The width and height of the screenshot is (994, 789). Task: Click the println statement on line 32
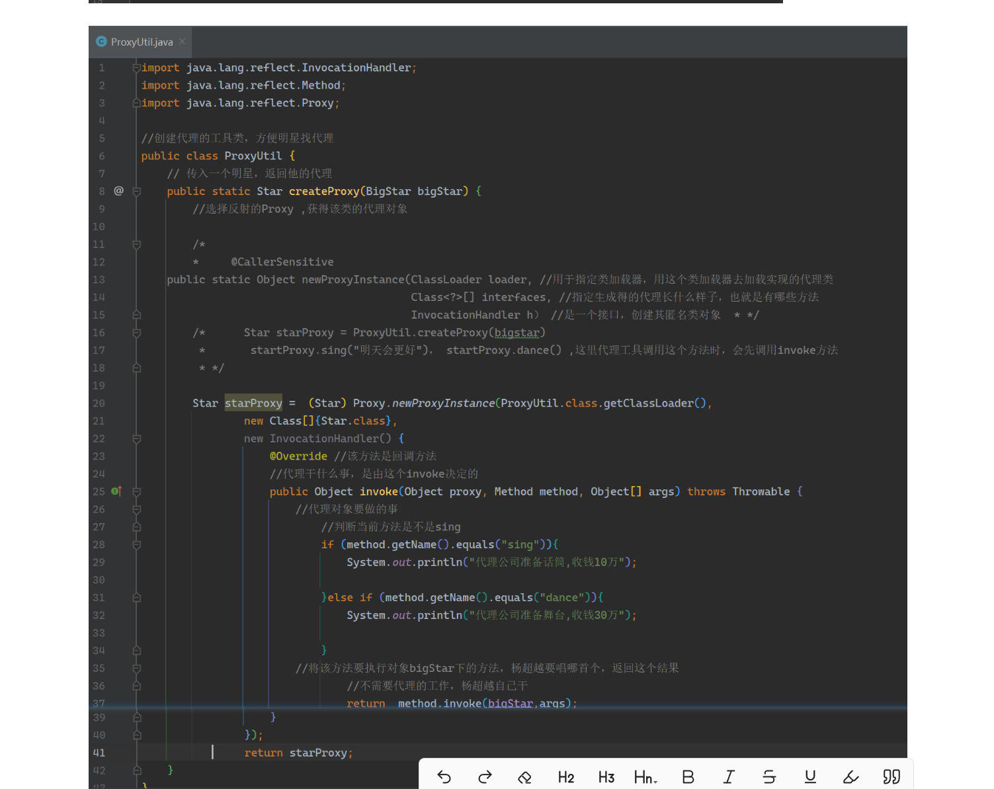point(491,615)
